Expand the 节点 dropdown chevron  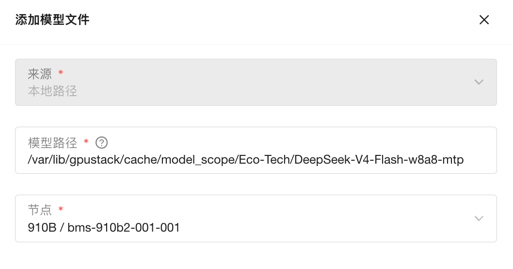coord(479,219)
